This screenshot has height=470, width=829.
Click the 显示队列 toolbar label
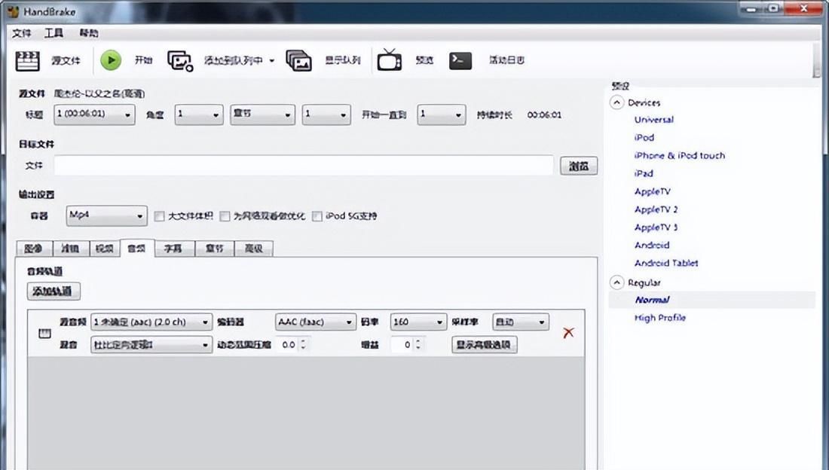click(343, 60)
